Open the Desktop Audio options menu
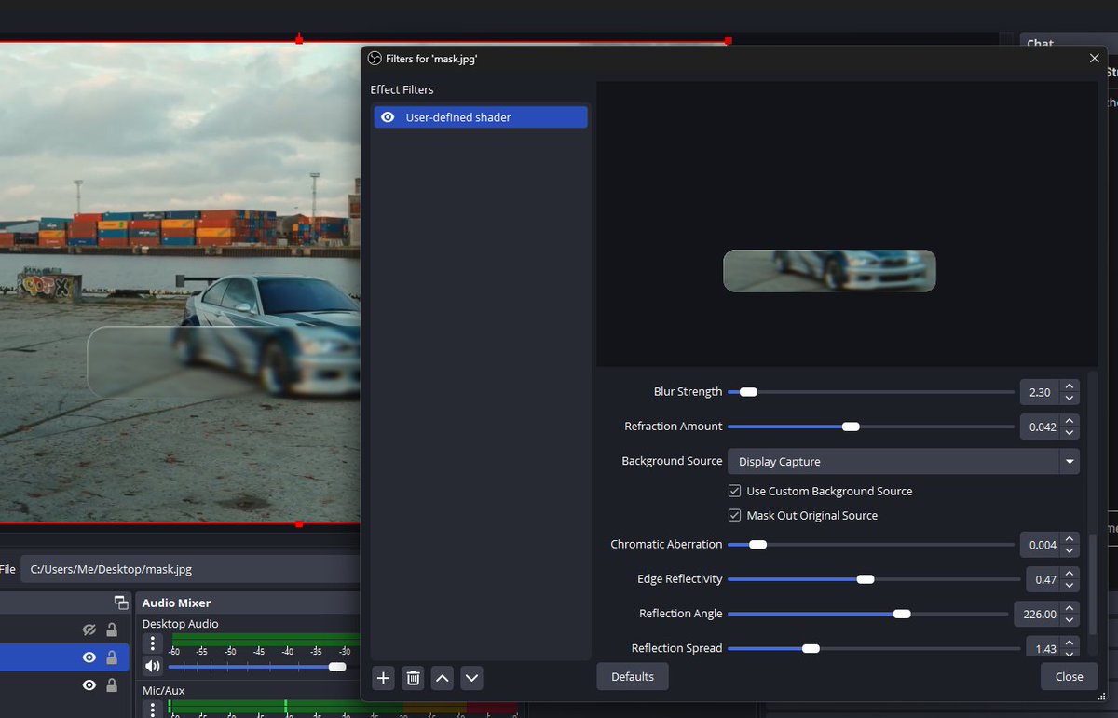Screen dimensions: 1118x718 tap(152, 643)
